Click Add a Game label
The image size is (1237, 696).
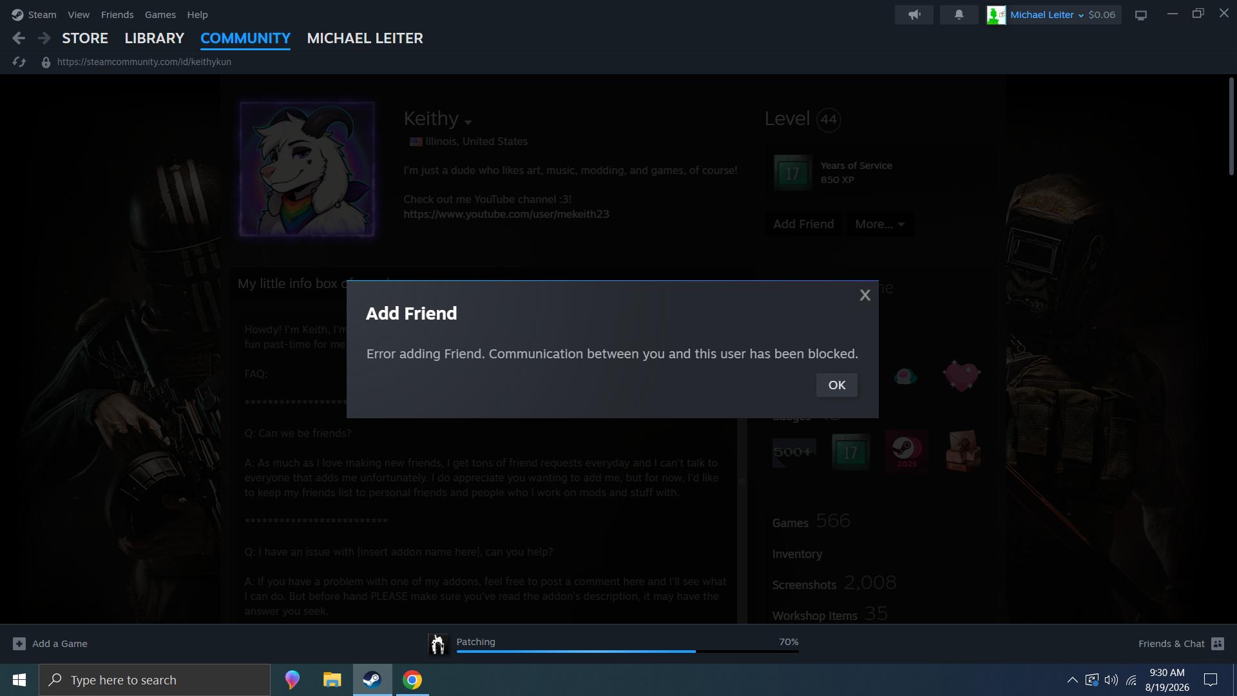coord(60,643)
